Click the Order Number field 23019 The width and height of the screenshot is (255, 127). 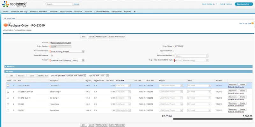pos(61,47)
